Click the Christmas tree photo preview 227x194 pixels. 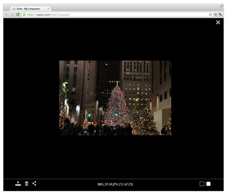click(115, 98)
